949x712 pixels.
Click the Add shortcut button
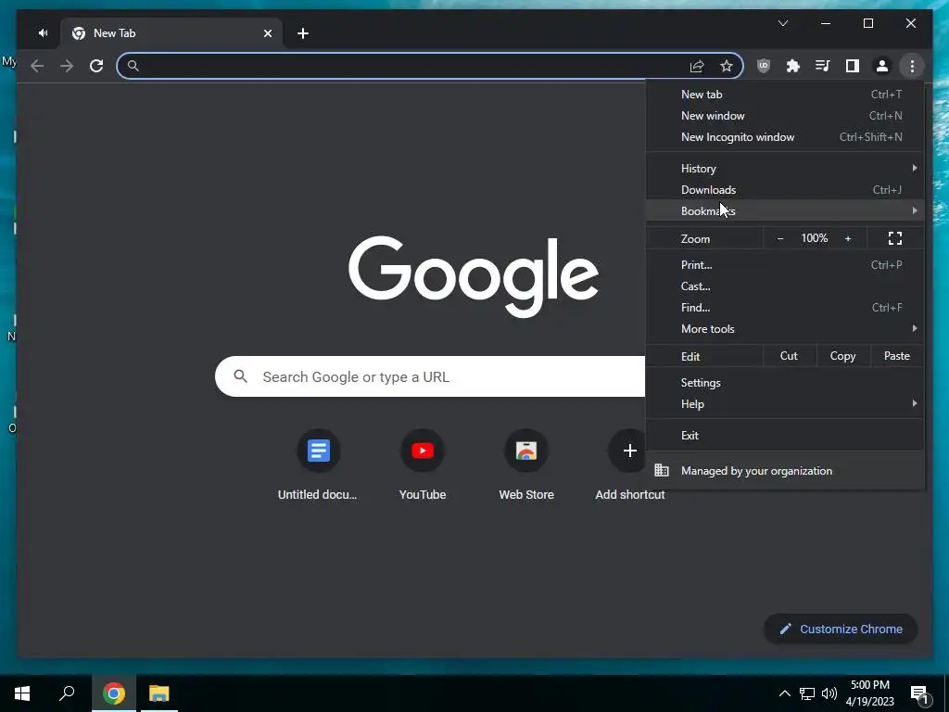point(630,465)
